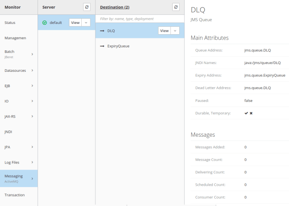Click the DLQ title heading
The image size is (289, 206).
(198, 10)
